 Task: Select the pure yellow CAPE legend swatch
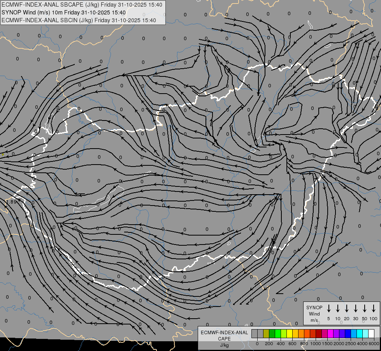click(x=290, y=333)
